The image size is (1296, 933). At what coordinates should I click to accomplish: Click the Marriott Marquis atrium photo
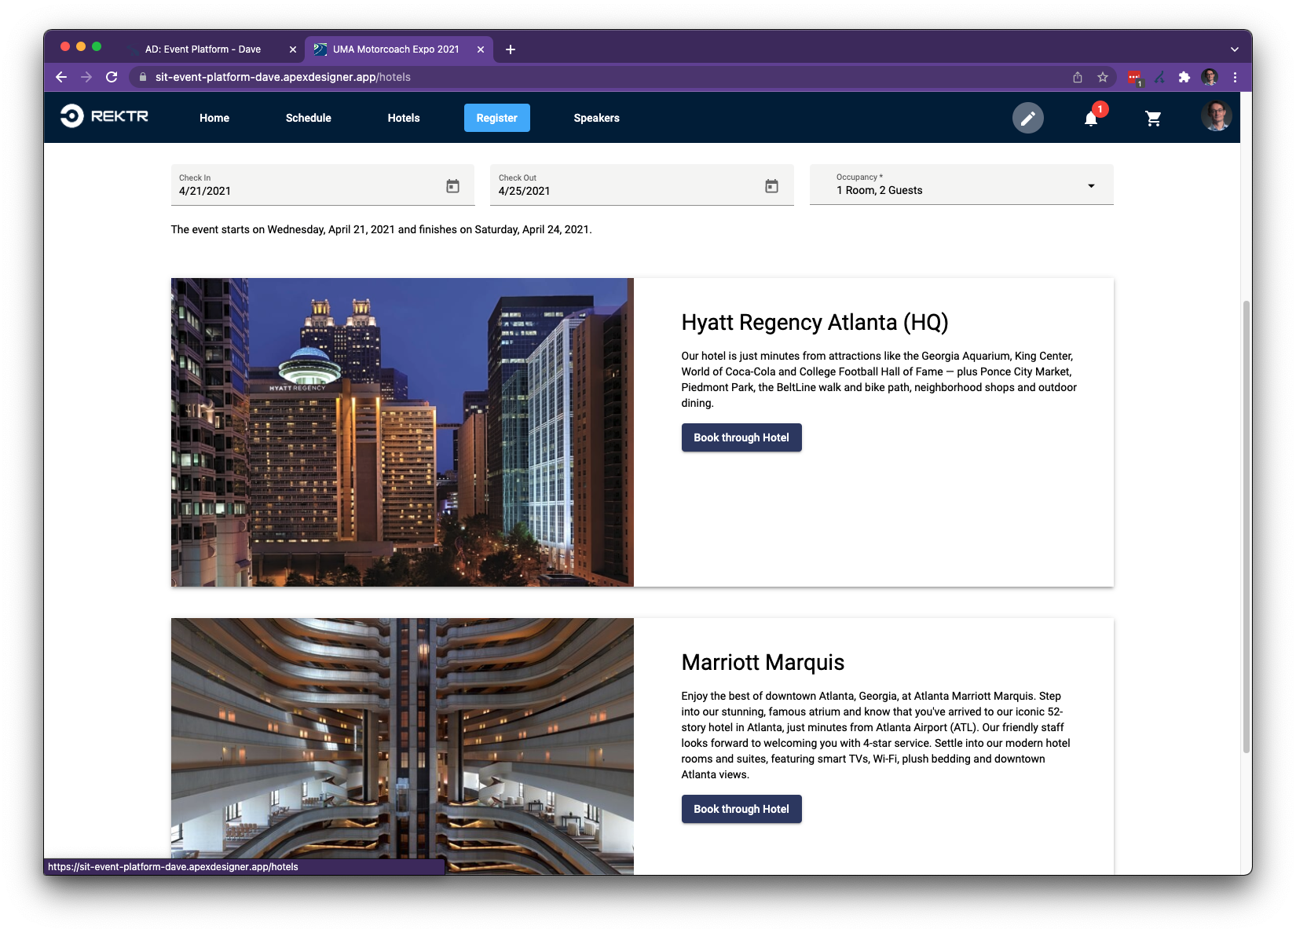(402, 746)
